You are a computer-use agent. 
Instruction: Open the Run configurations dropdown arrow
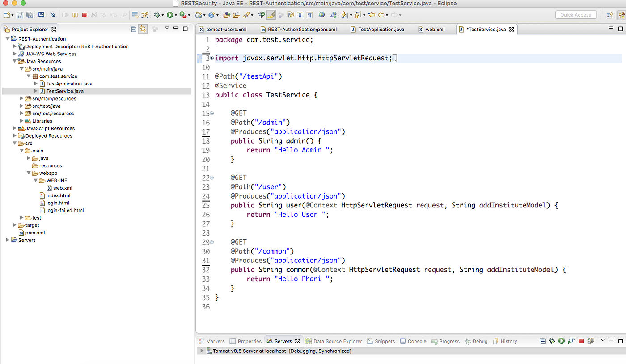176,16
